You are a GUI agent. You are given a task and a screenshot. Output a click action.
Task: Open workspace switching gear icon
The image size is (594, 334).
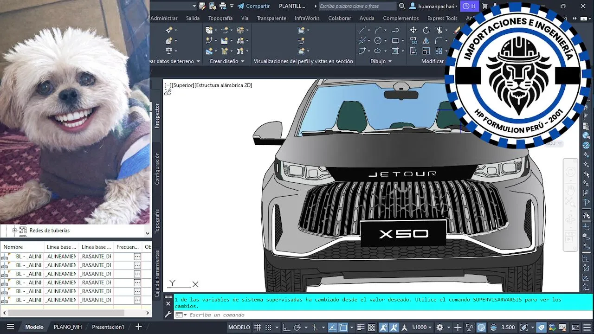pos(439,327)
